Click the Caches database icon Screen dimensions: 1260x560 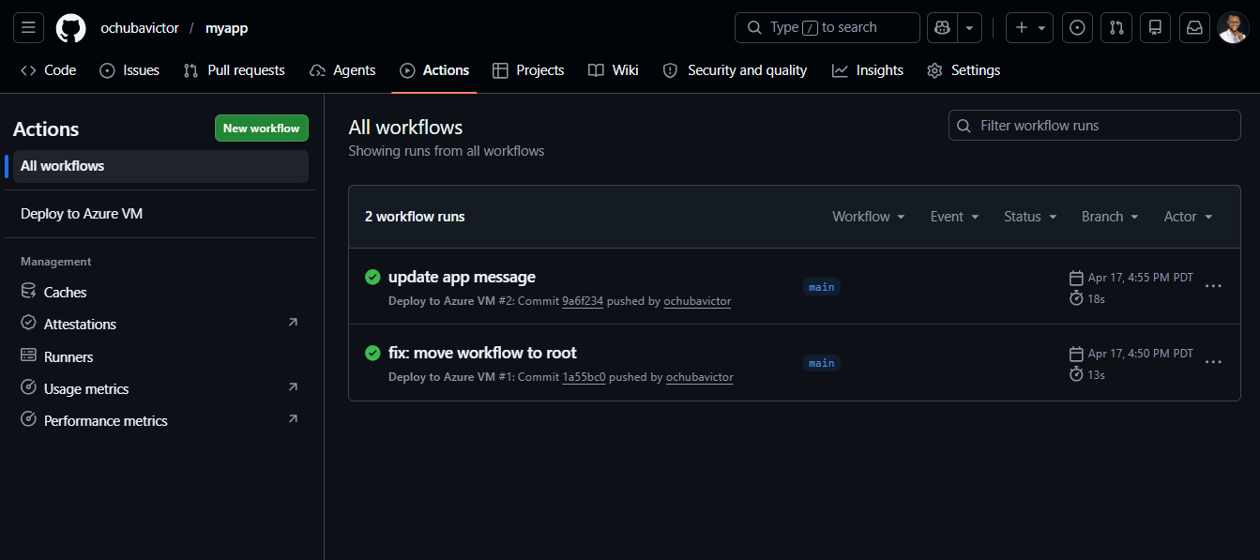click(x=28, y=292)
